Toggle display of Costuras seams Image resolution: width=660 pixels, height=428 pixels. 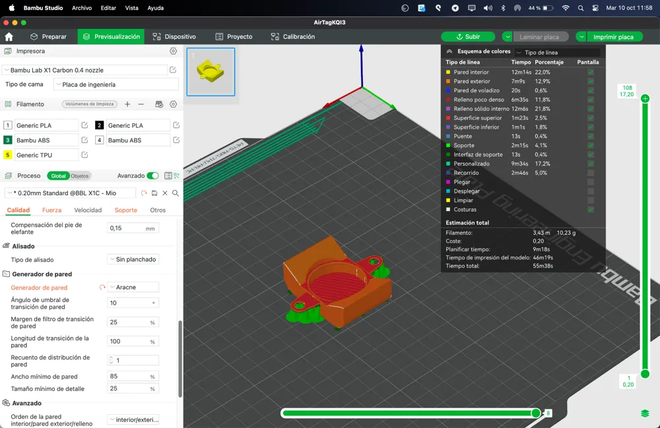pos(591,209)
